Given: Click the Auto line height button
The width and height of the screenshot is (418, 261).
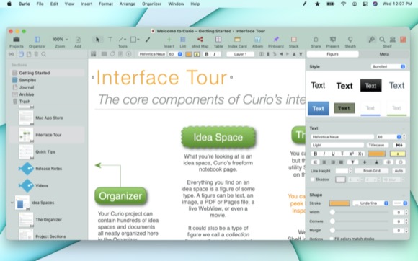Looking at the screenshot, I should (399, 171).
